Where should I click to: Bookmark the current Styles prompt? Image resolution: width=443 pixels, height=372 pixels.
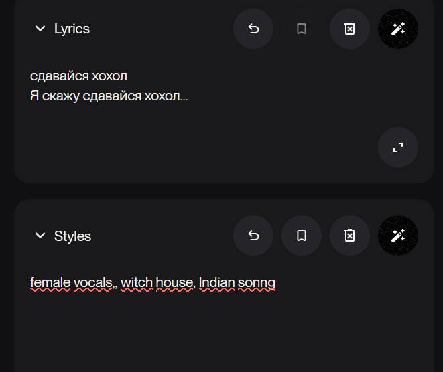[302, 236]
